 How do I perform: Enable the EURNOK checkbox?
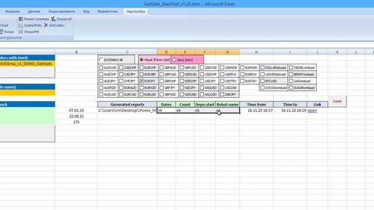(x=243, y=68)
